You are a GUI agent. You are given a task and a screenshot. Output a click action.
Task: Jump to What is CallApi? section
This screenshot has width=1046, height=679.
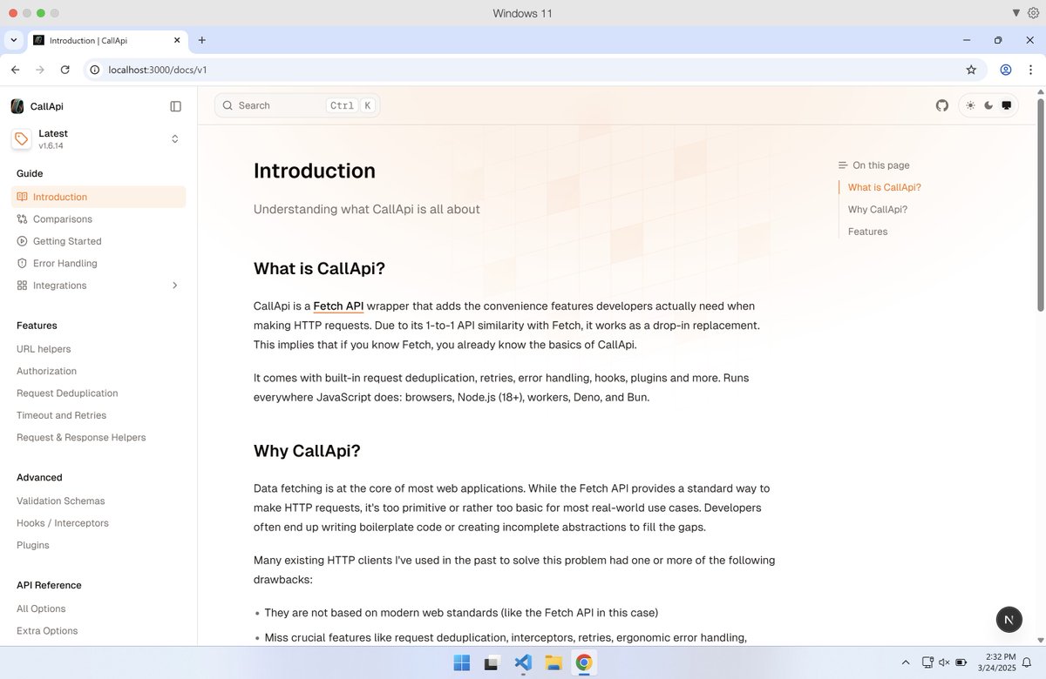click(885, 187)
